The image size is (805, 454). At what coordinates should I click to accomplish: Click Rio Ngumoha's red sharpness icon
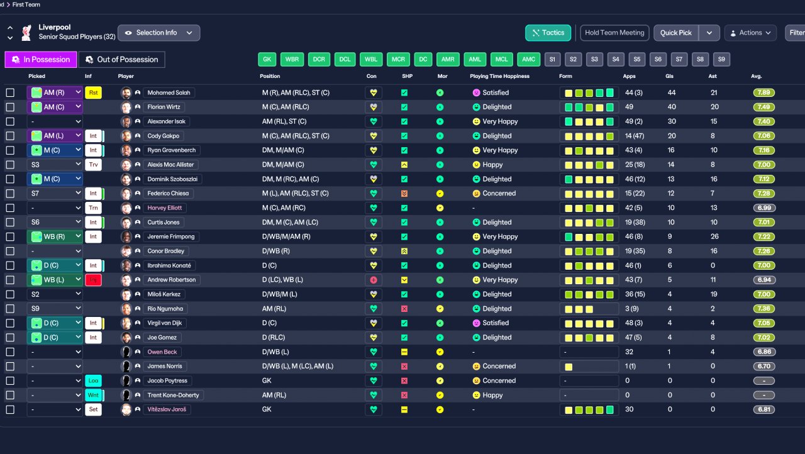404,309
